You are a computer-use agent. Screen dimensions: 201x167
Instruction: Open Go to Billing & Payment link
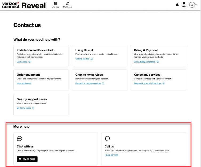click(144, 62)
